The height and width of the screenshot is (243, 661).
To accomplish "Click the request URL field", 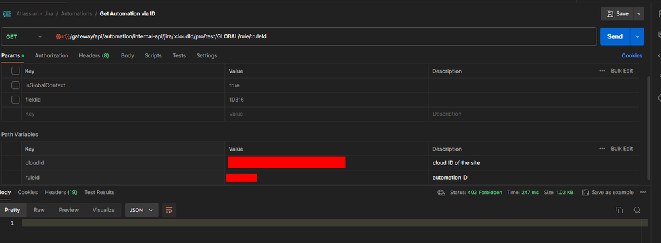I will pyautogui.click(x=324, y=36).
